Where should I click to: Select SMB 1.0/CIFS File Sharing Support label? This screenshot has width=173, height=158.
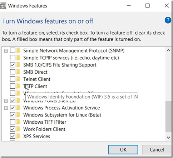pyautogui.click(x=60, y=65)
